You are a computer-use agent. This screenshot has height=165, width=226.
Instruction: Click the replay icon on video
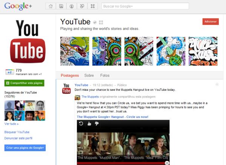tap(81, 124)
